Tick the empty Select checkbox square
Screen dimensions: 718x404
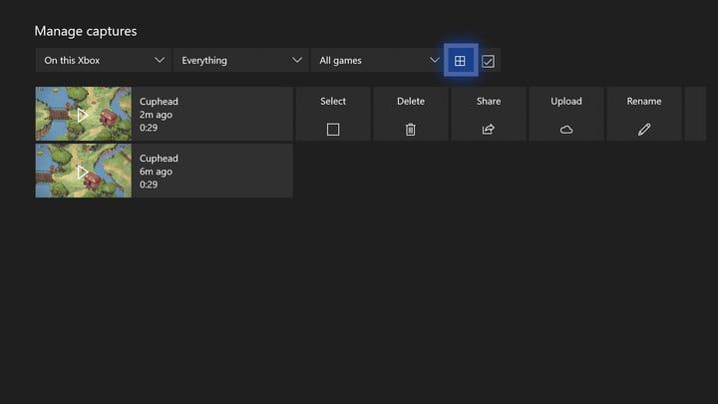pyautogui.click(x=333, y=130)
